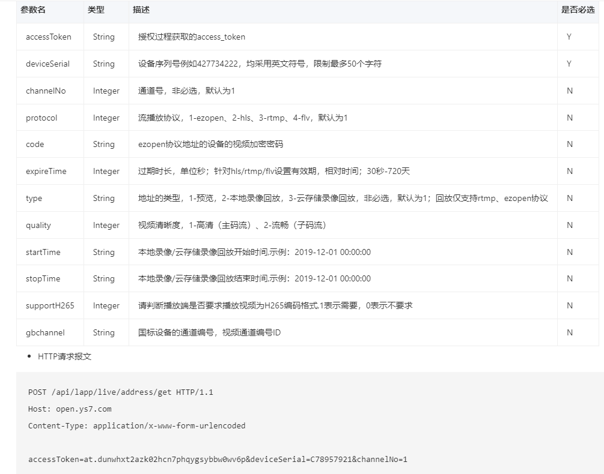Screen dimensions: 604x474
Task: Select the quality parameter name
Action: 38,225
